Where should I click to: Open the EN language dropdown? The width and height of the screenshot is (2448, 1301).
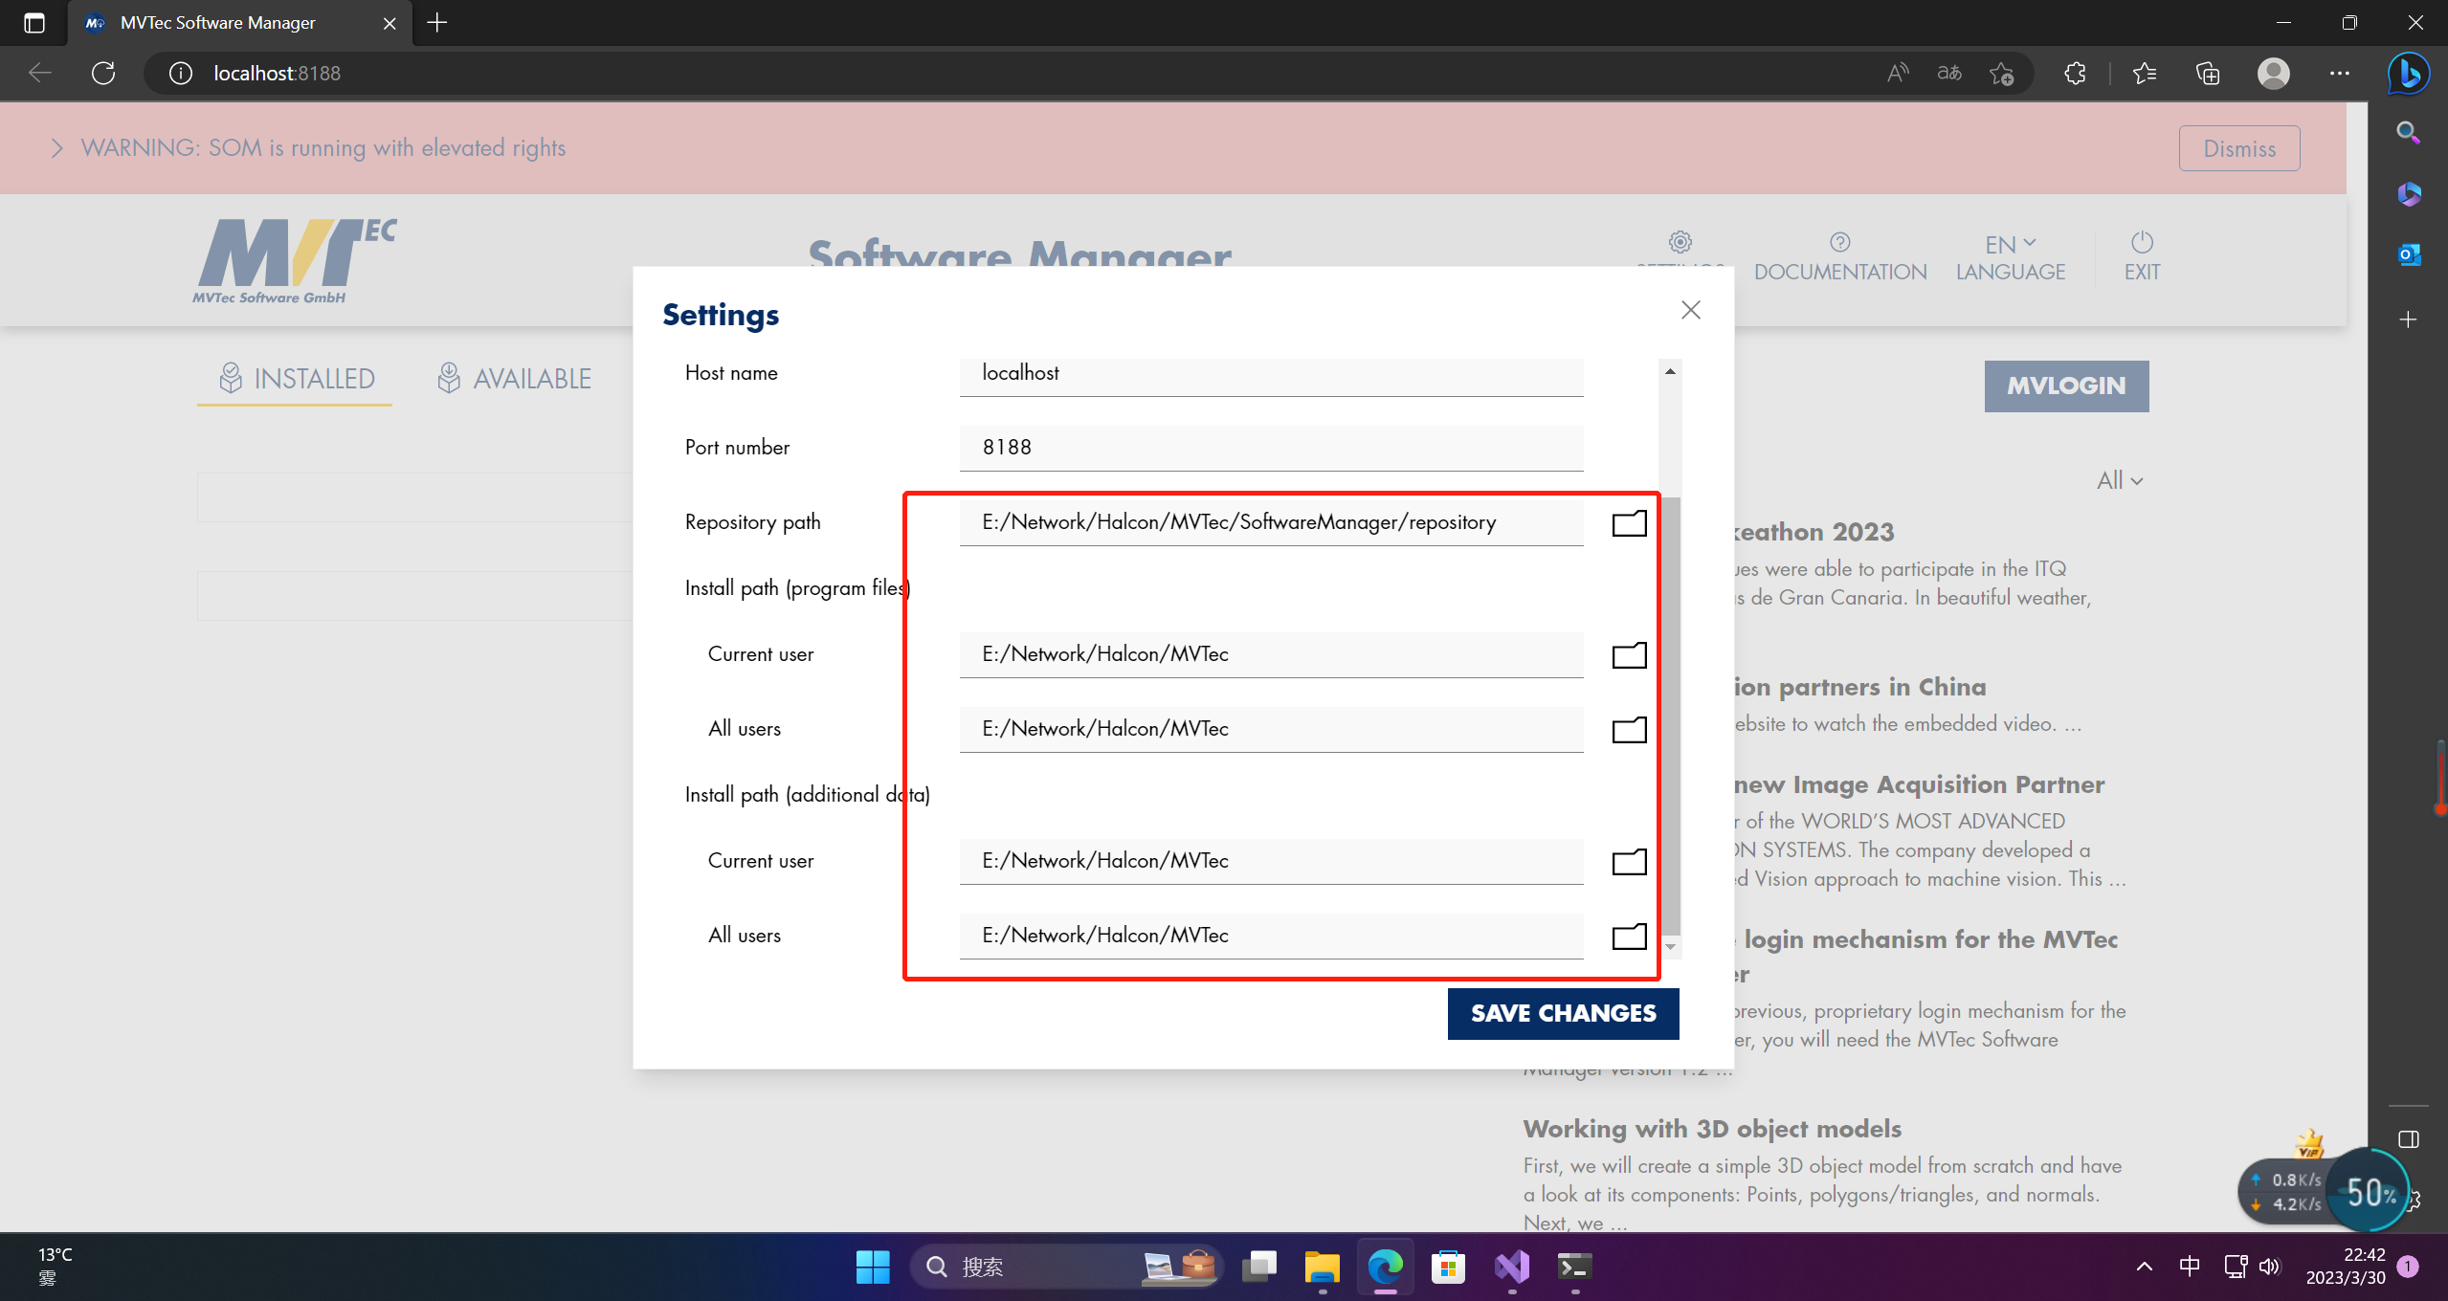(2010, 245)
